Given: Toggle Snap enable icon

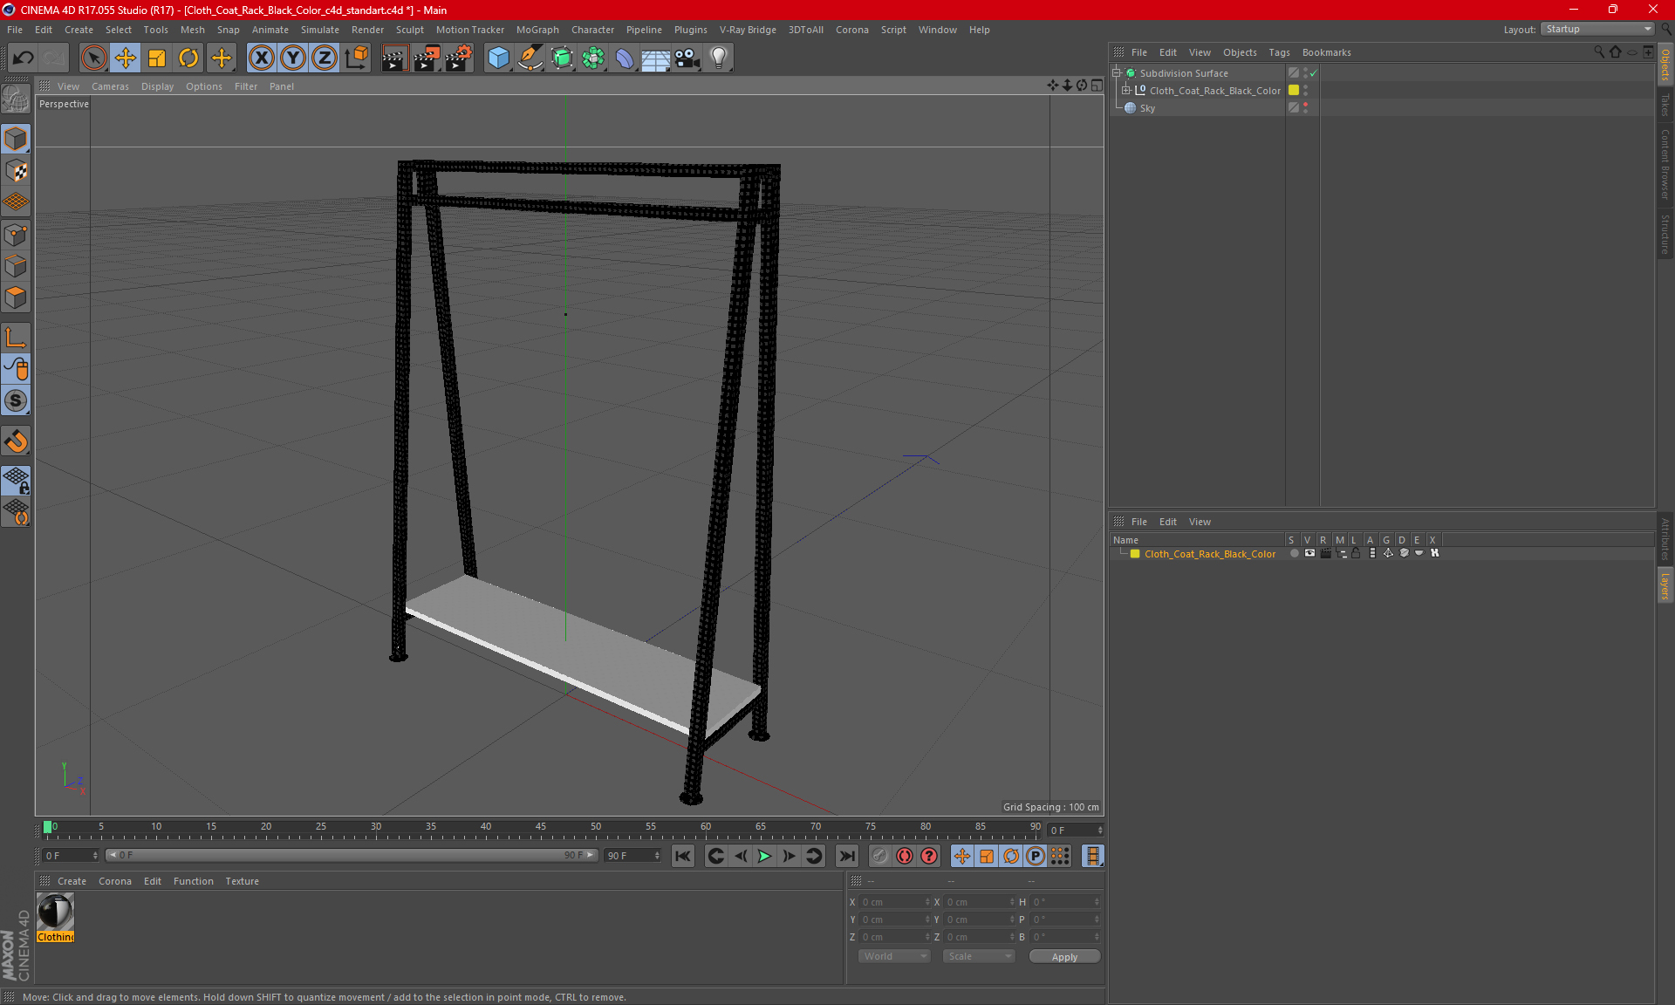Looking at the screenshot, I should (x=16, y=441).
